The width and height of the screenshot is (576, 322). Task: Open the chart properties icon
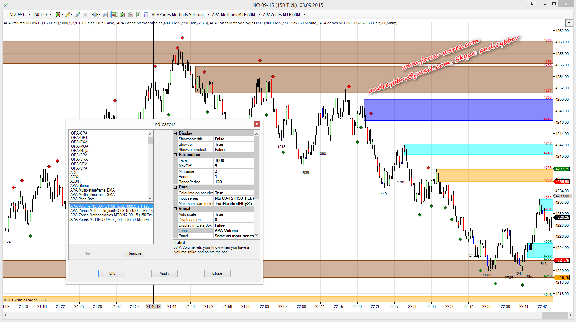(x=146, y=14)
